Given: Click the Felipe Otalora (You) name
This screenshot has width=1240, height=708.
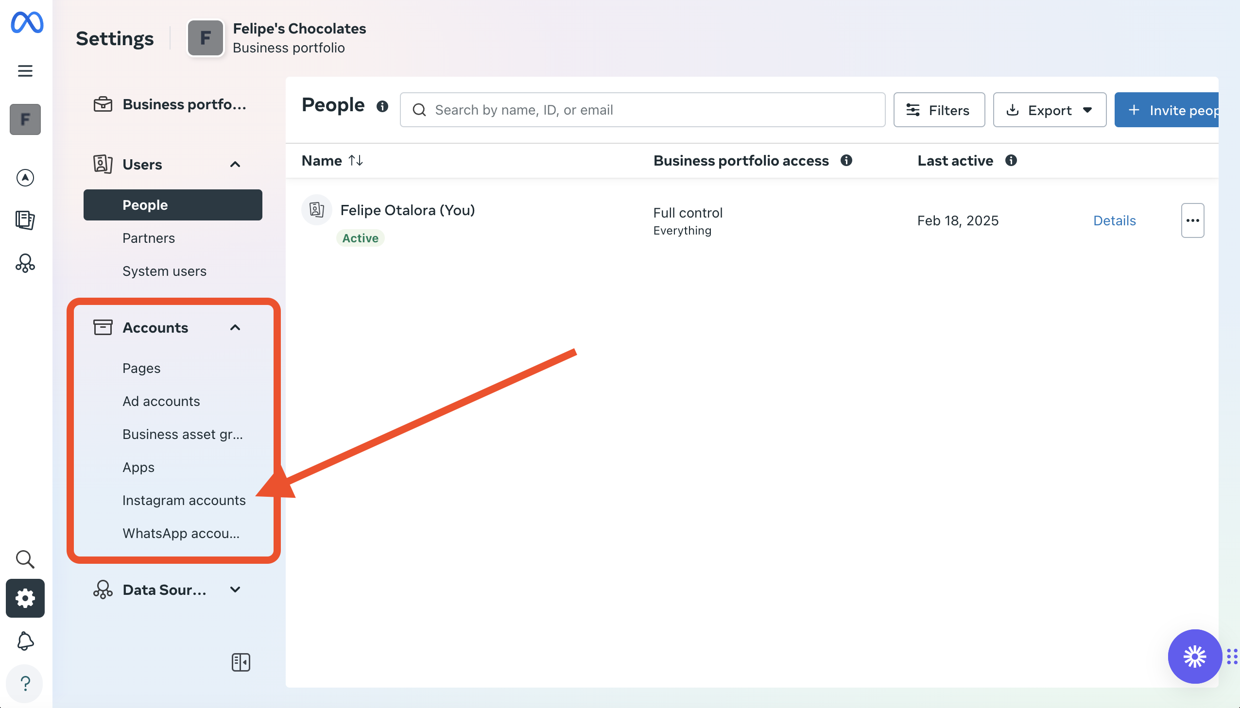Looking at the screenshot, I should 407,210.
